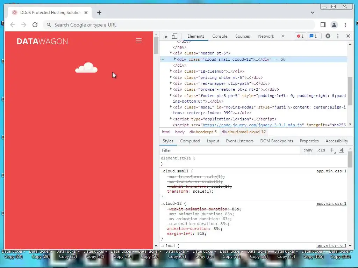Open the Accessibility tab

pyautogui.click(x=337, y=141)
